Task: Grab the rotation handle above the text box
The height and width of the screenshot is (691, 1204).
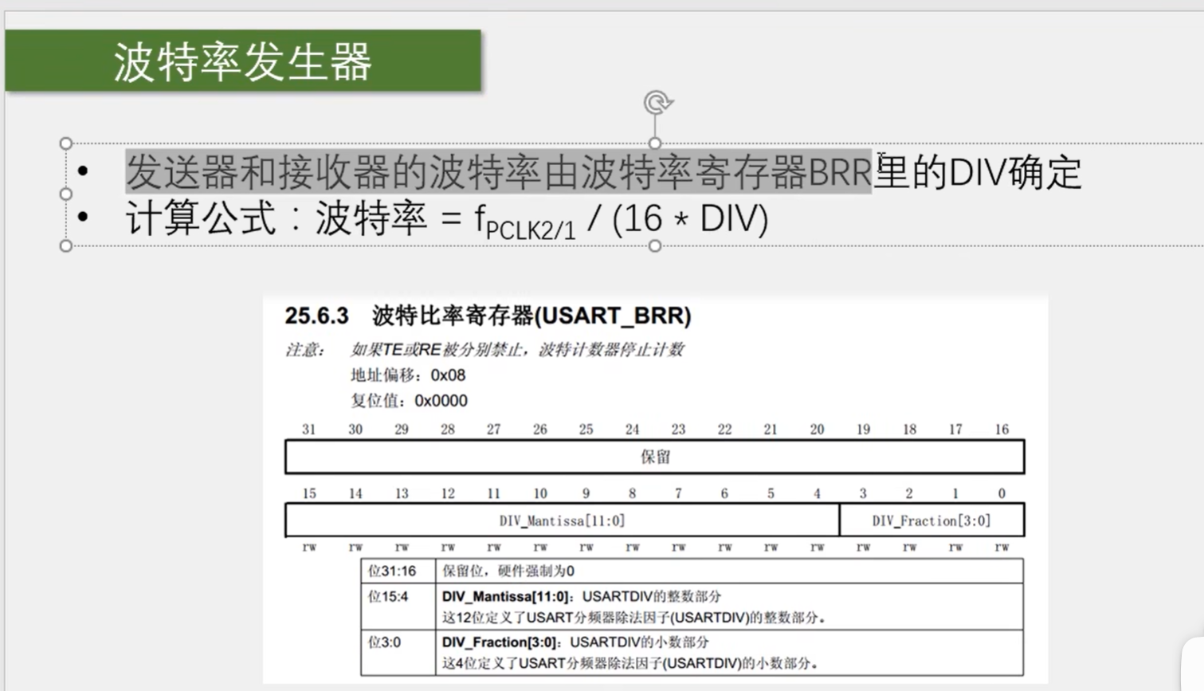Action: tap(658, 103)
